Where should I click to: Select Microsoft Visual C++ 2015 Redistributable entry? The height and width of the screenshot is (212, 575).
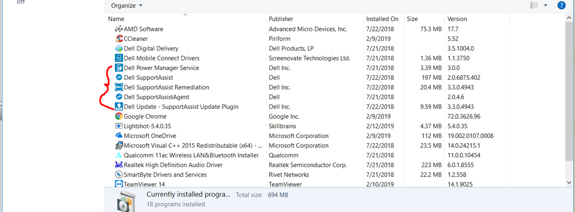[193, 146]
